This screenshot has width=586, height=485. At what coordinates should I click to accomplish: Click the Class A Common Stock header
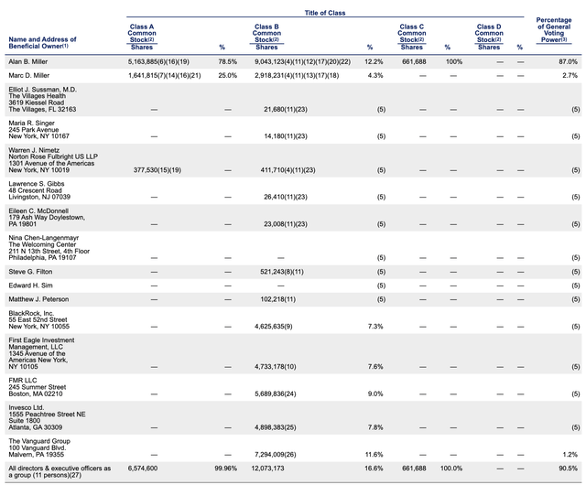pyautogui.click(x=142, y=33)
